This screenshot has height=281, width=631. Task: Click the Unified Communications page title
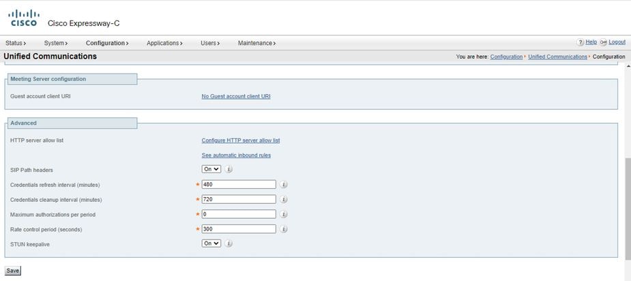[x=50, y=57]
